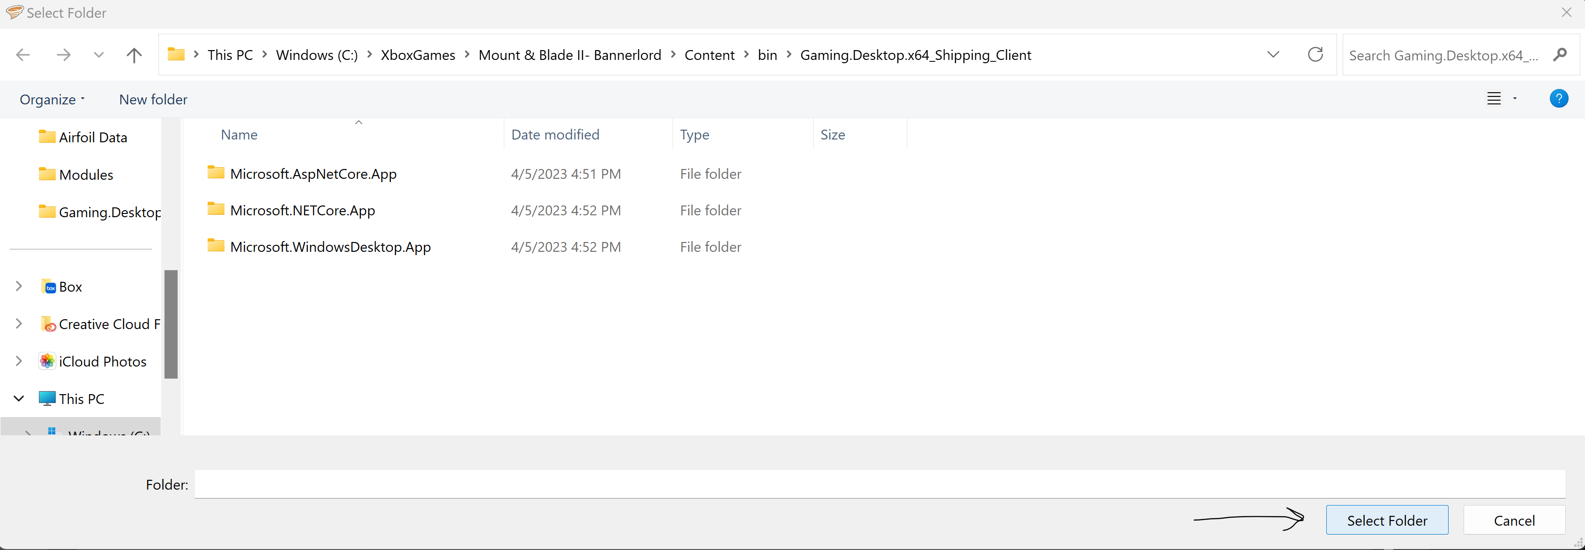The image size is (1585, 550).
Task: Click into the Folder text field
Action: click(880, 484)
